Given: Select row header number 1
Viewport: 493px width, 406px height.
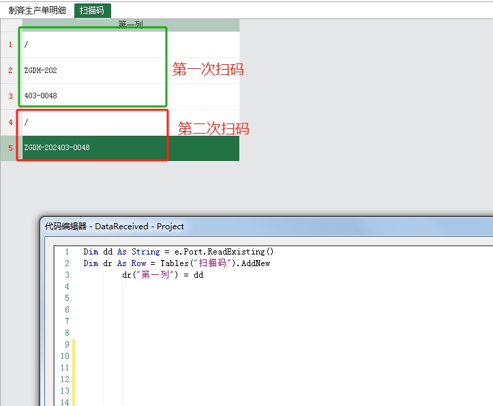Looking at the screenshot, I should (11, 44).
